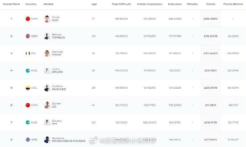Sort by Overall Rank column header
The image size is (246, 147).
click(11, 4)
